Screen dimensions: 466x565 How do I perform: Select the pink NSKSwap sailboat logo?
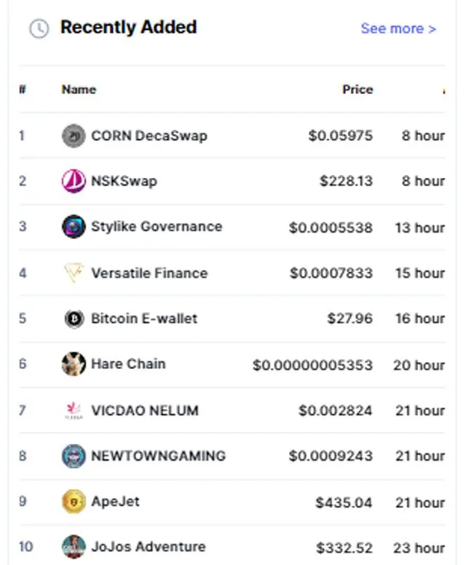click(x=74, y=181)
